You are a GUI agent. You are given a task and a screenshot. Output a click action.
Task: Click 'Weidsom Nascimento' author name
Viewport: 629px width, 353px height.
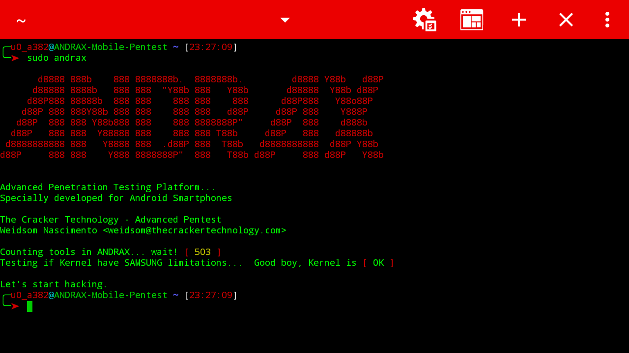49,230
